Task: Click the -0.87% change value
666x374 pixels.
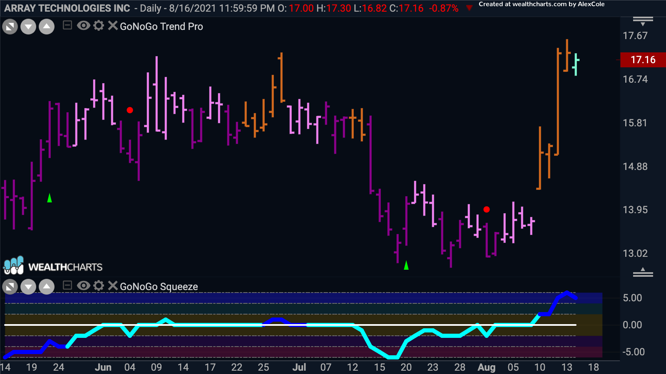Action: click(x=444, y=8)
